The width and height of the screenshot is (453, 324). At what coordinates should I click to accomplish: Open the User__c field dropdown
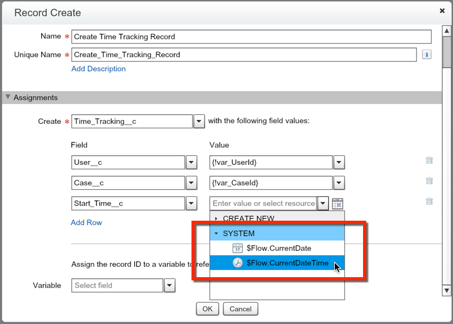click(x=191, y=162)
